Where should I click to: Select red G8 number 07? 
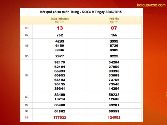[x=114, y=28]
